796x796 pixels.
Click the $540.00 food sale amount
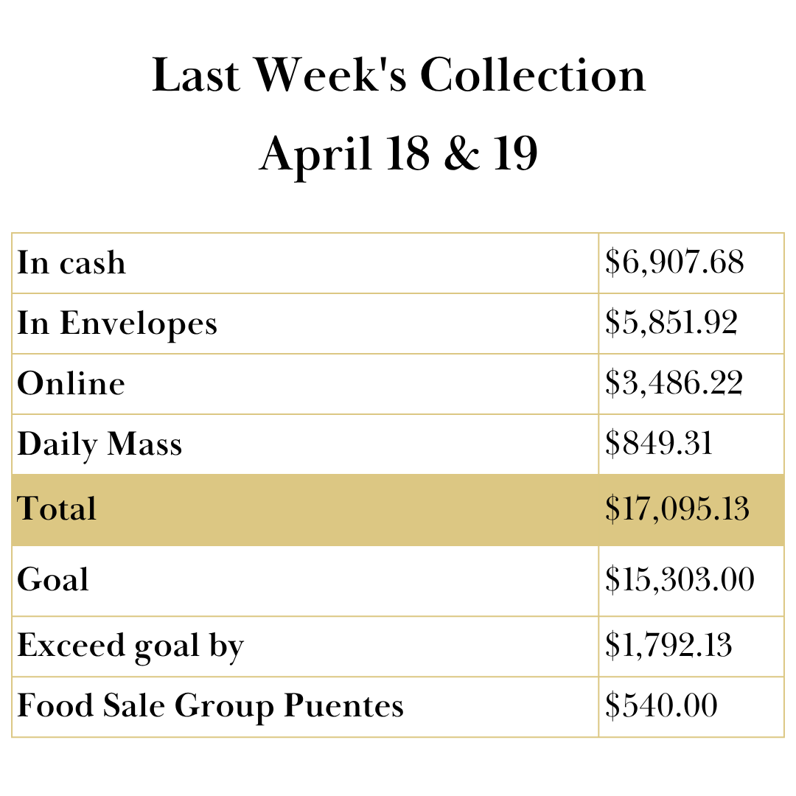[661, 706]
